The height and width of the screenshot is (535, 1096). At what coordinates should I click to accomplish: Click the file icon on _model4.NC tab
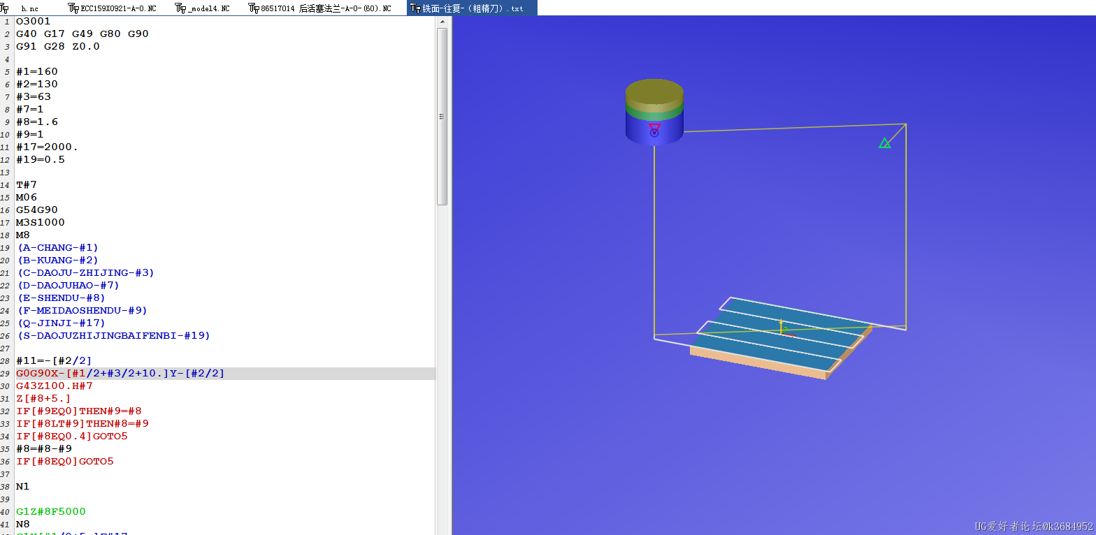click(182, 8)
